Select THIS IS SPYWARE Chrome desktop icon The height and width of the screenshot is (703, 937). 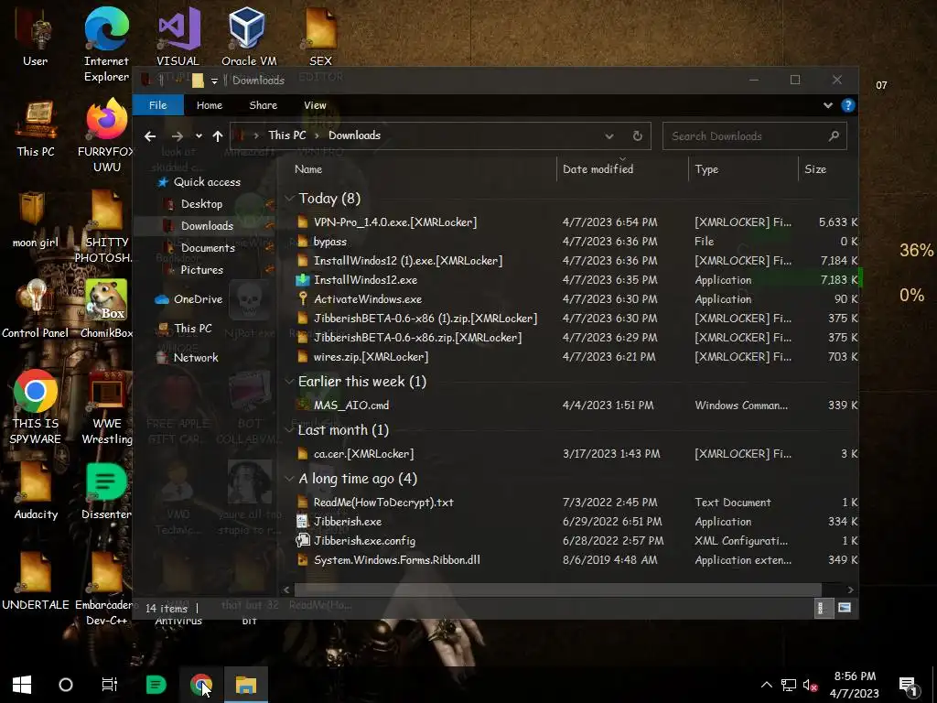[x=36, y=407]
